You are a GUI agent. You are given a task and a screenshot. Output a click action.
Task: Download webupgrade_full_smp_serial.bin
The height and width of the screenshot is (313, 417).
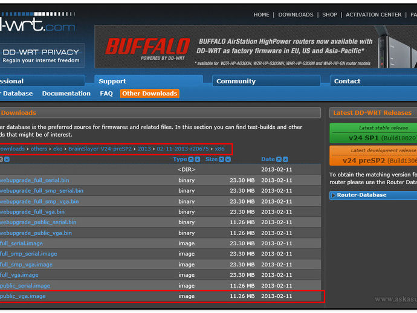coord(42,191)
